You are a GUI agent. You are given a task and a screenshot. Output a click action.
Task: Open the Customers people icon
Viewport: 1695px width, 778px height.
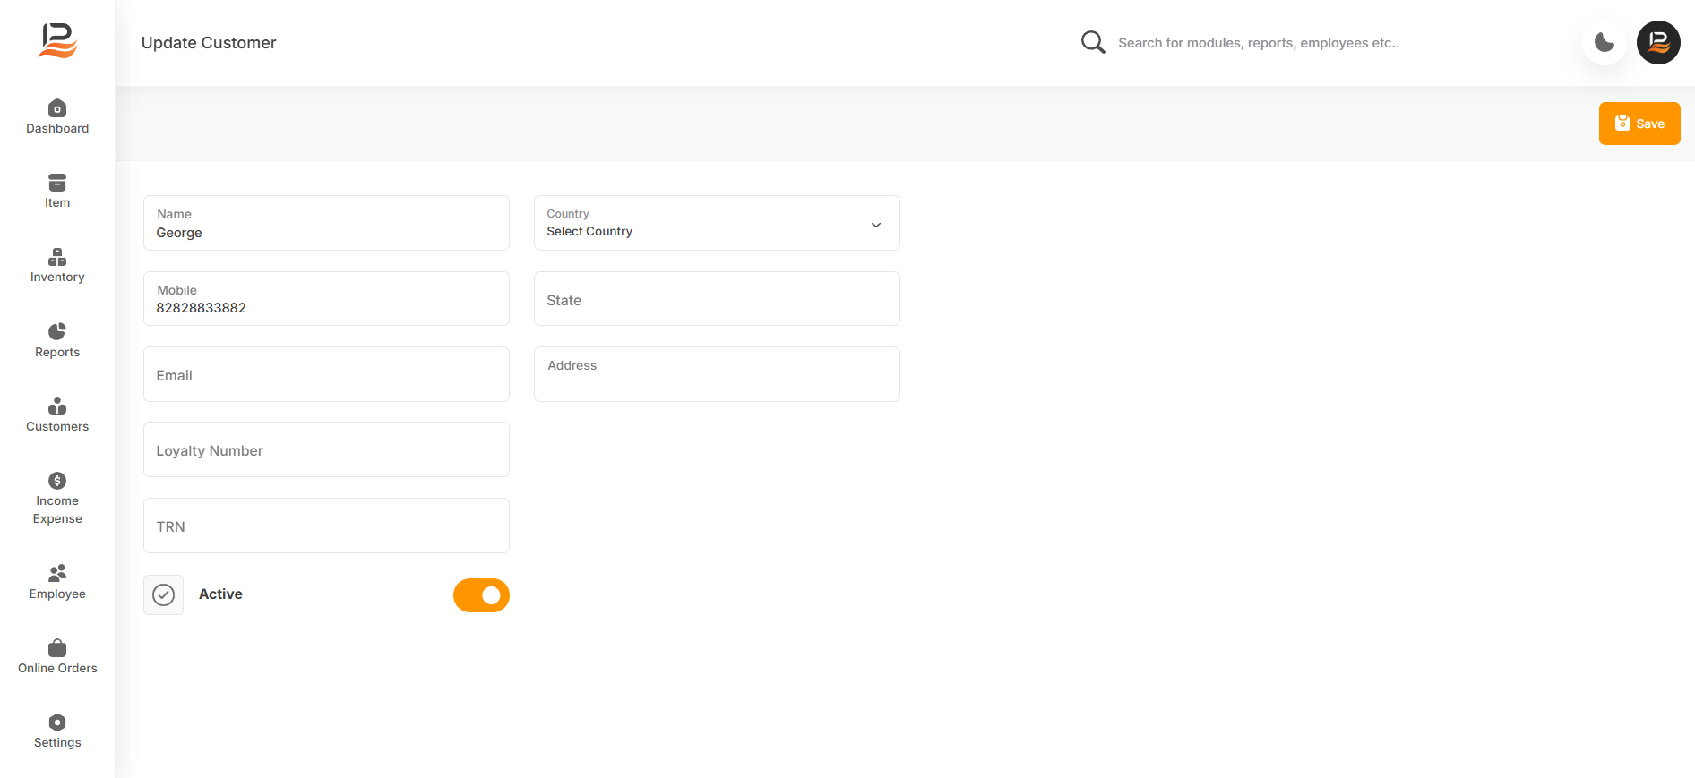coord(57,406)
